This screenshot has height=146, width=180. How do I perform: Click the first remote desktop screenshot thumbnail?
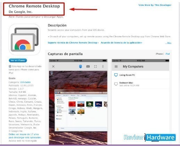[78, 102]
